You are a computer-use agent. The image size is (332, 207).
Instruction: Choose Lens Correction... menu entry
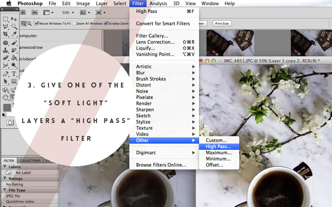(164, 42)
